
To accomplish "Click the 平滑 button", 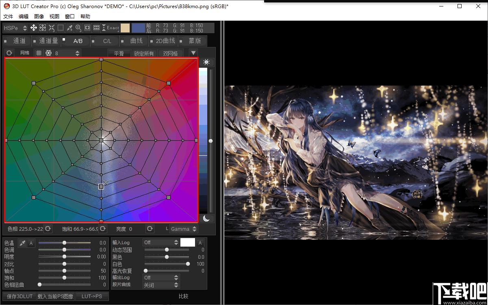I will 119,53.
